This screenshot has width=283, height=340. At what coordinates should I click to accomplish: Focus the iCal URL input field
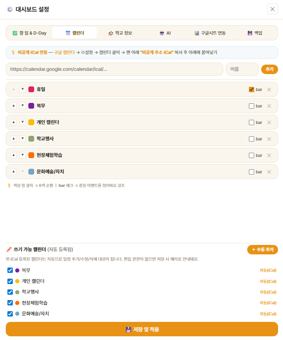pyautogui.click(x=114, y=69)
